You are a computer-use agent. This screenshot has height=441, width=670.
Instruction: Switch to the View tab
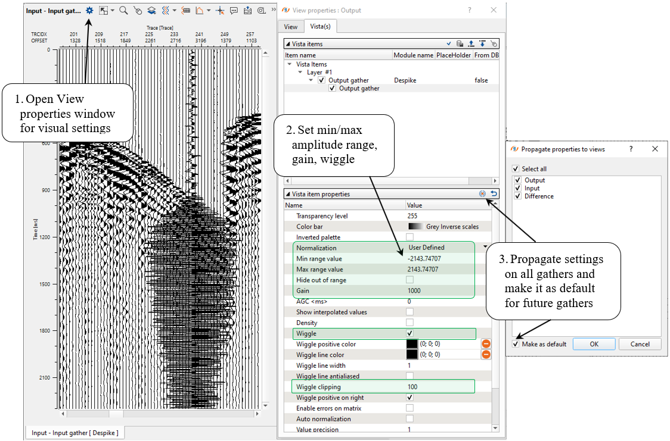(x=291, y=26)
